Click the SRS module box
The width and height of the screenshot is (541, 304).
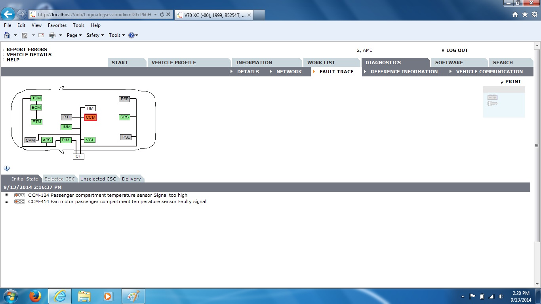click(x=124, y=117)
